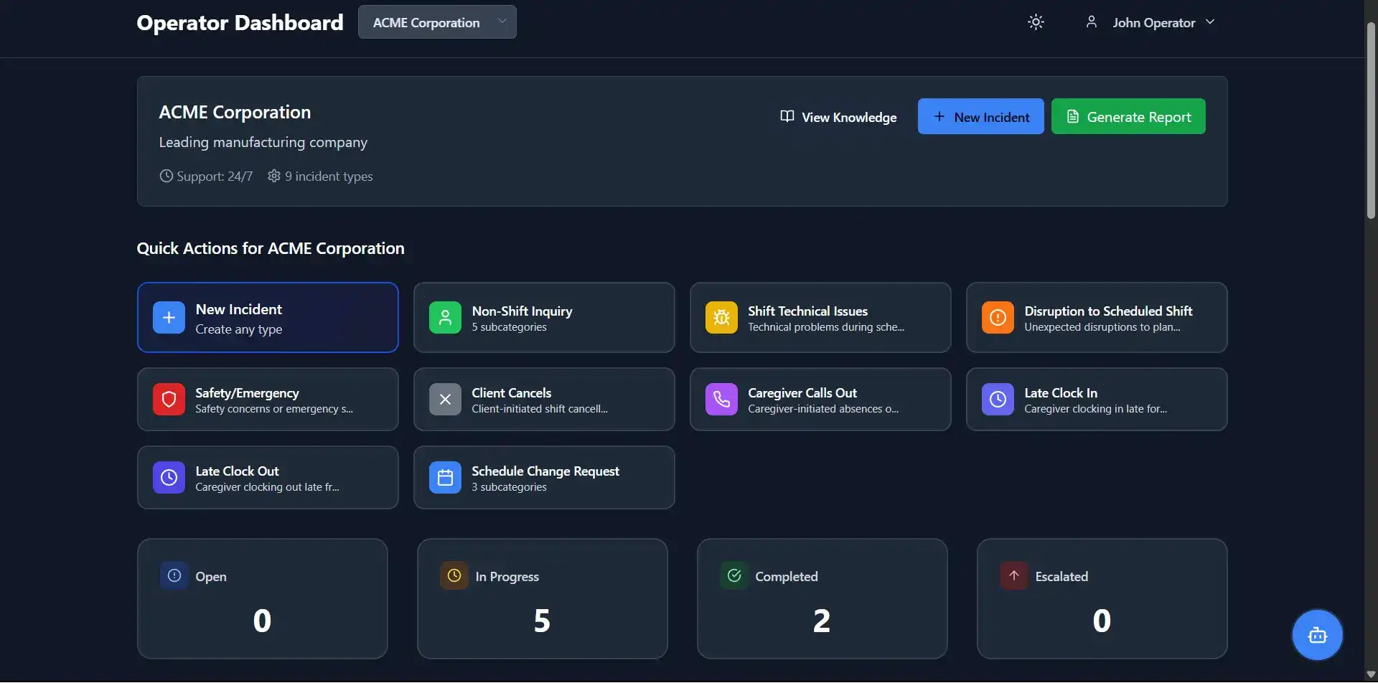Select the red shield Safety/Emergency icon
Viewport: 1378px width, 683px height.
click(169, 400)
